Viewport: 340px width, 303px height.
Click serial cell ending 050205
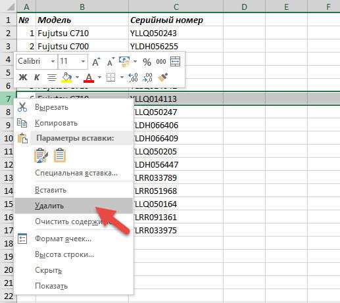tap(178, 151)
